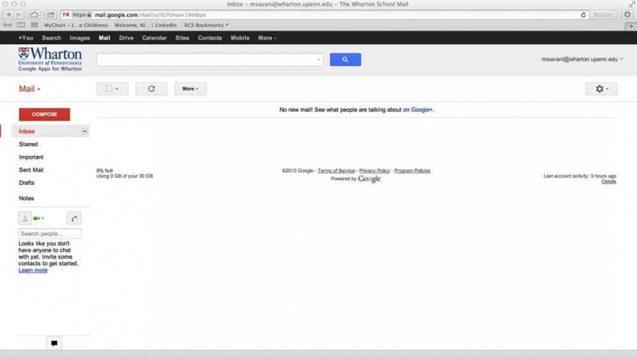Open Calendar in the black Google bar
637x357 pixels.
tap(154, 38)
